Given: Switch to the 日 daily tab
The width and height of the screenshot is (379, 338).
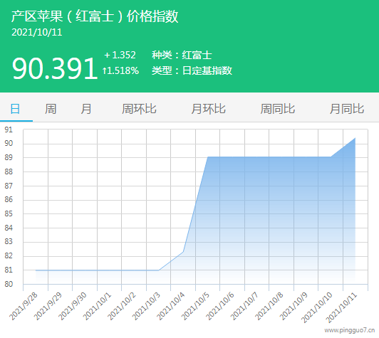Looking at the screenshot, I should click(15, 109).
